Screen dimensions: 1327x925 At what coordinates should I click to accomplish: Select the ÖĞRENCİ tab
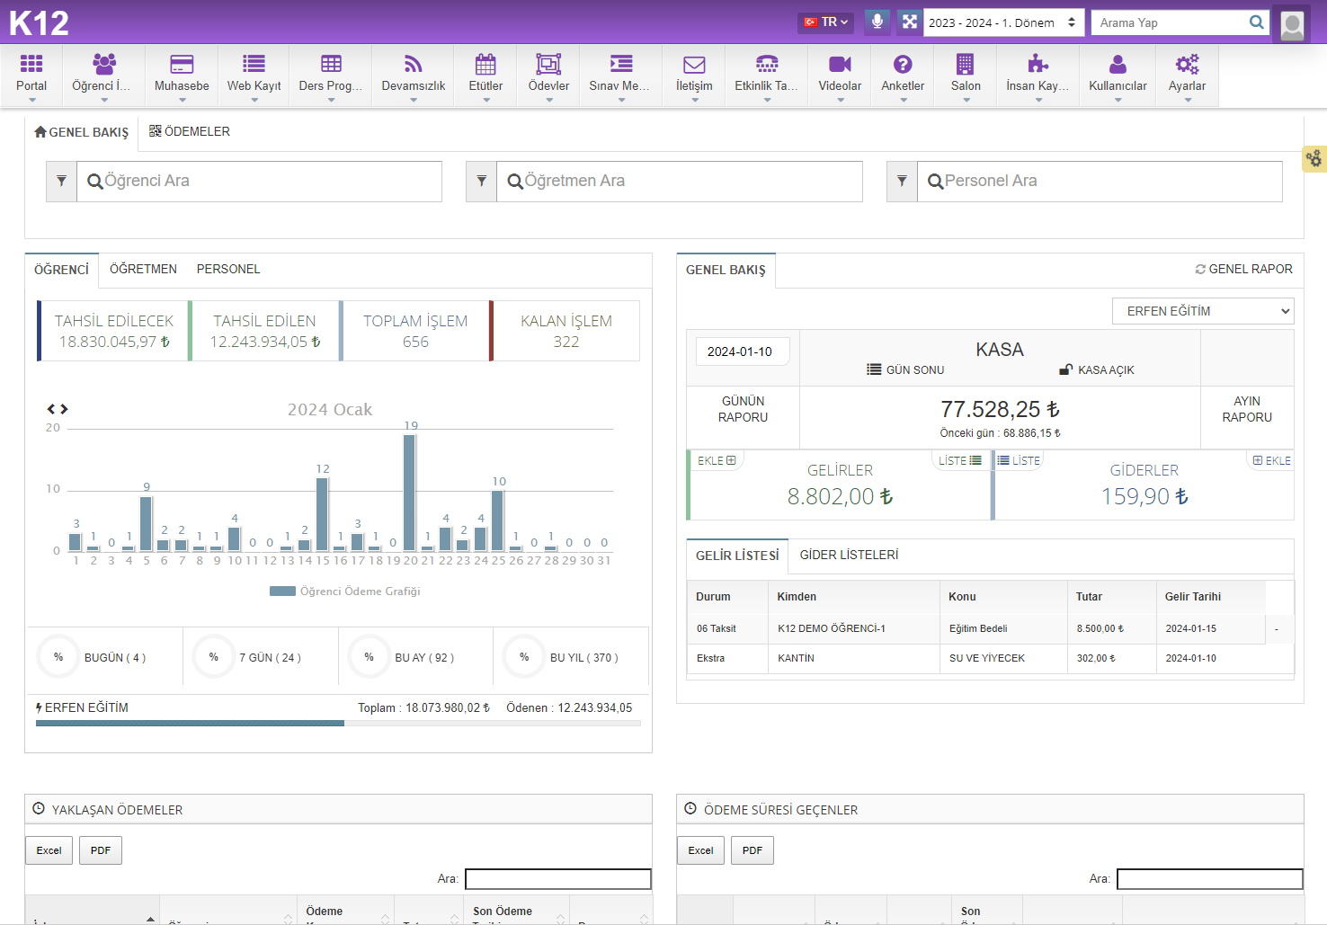pos(61,270)
